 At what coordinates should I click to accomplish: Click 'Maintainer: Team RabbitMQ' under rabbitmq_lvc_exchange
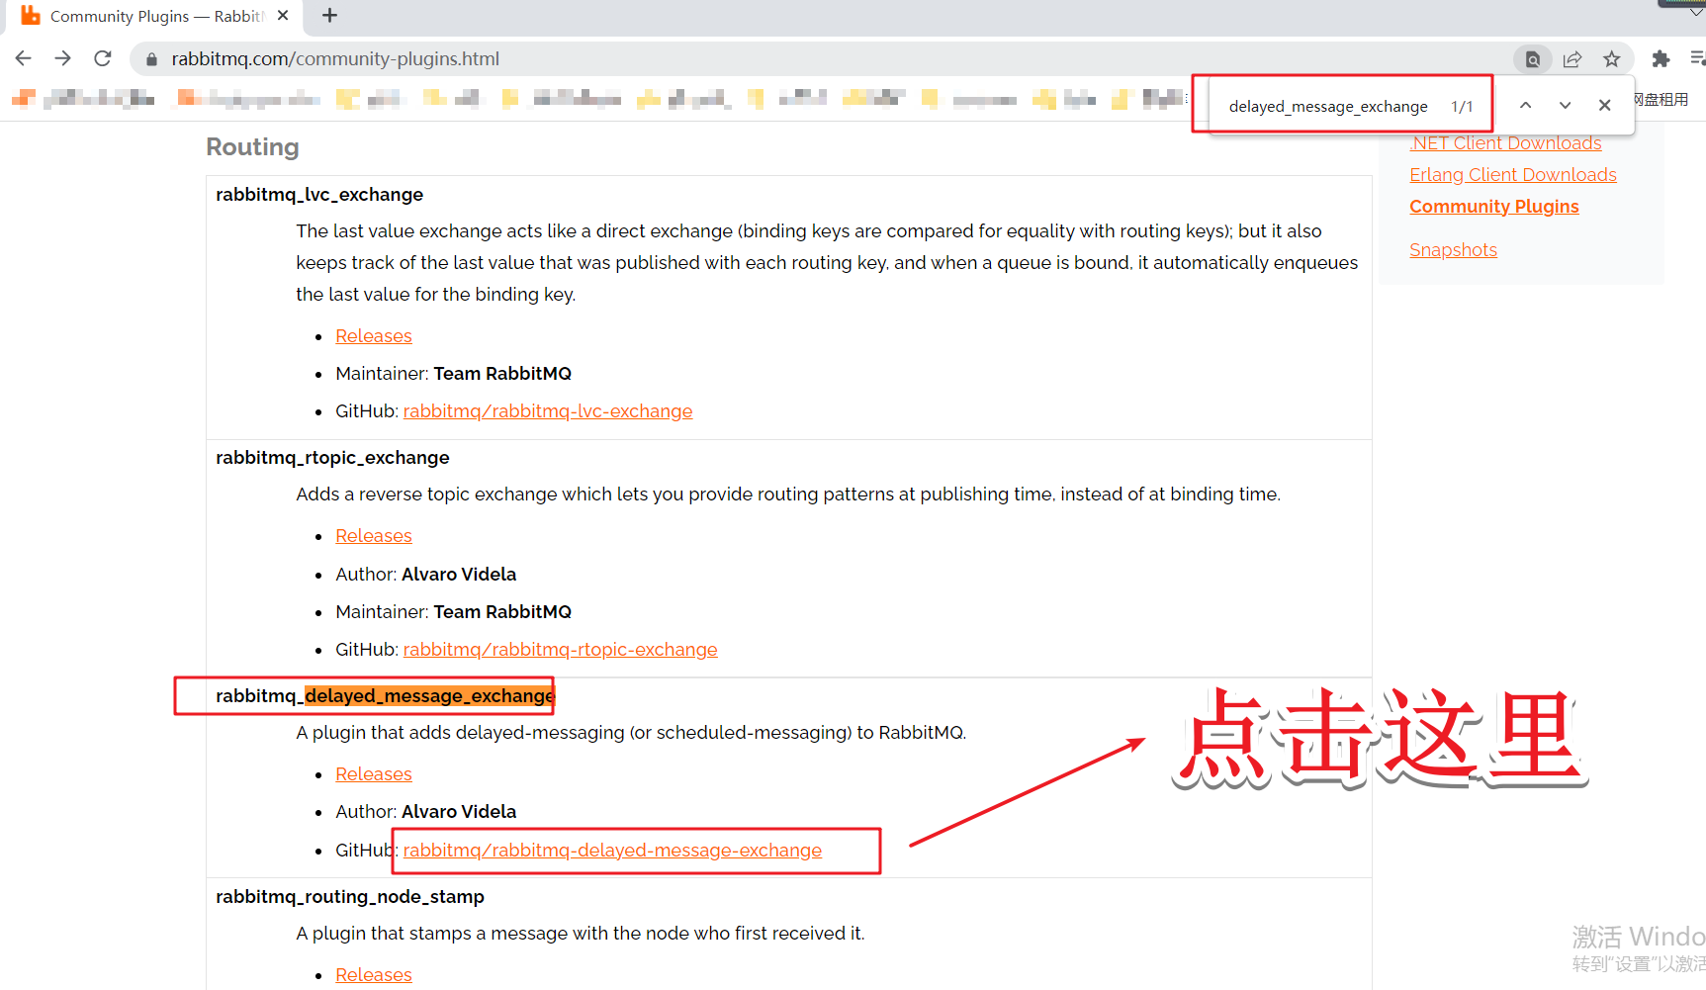click(453, 374)
